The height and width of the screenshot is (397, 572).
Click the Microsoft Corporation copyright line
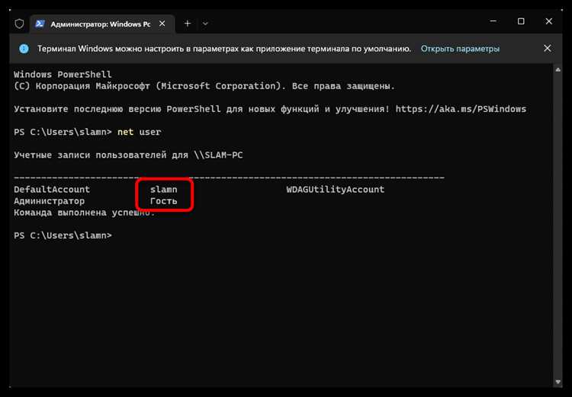tap(204, 86)
